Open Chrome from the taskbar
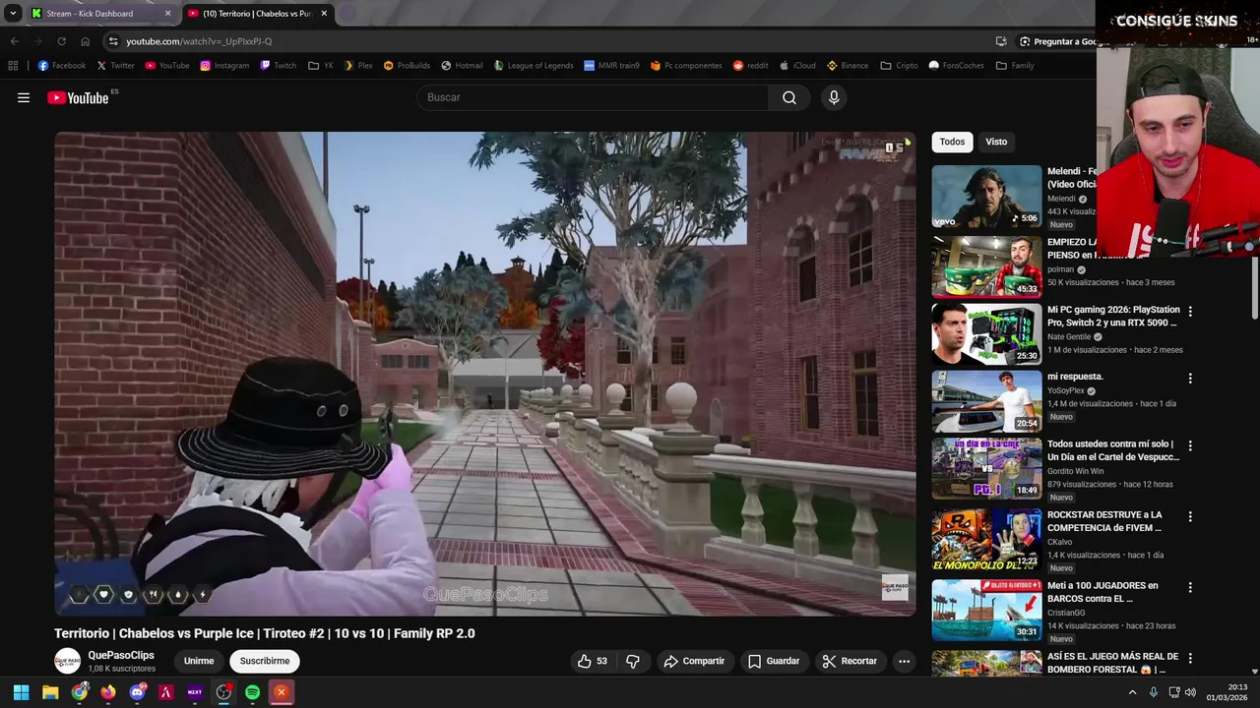 [x=79, y=692]
